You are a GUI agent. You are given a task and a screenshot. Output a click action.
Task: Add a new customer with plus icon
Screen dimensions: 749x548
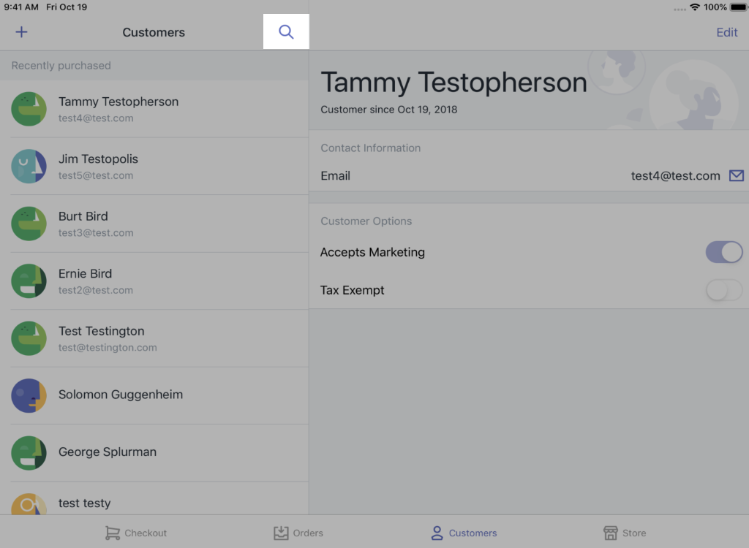[x=21, y=32]
